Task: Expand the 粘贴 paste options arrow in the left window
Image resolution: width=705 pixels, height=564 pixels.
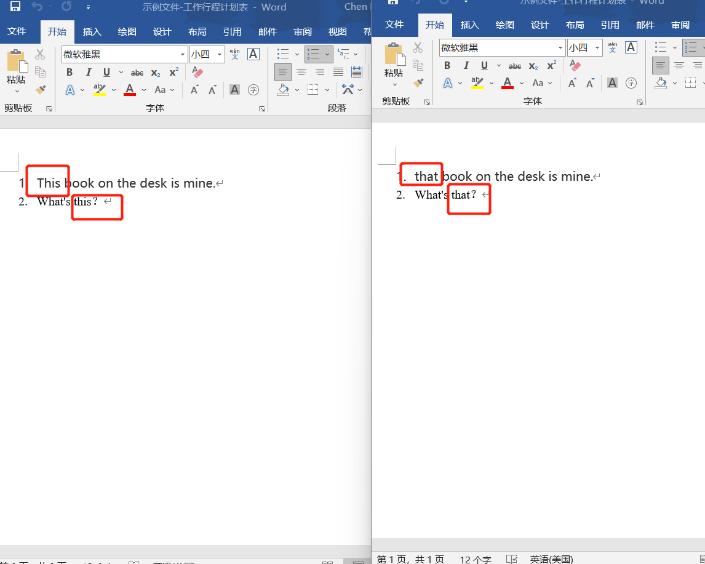Action: (17, 92)
